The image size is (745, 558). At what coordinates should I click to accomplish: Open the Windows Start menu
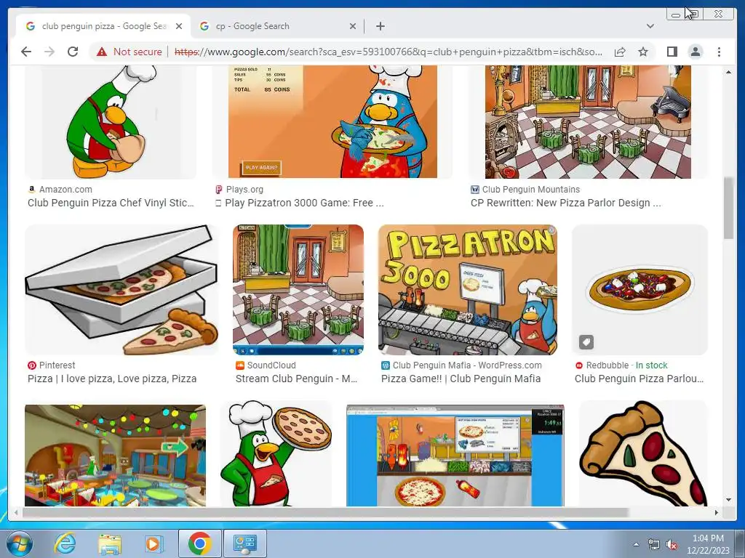click(20, 543)
